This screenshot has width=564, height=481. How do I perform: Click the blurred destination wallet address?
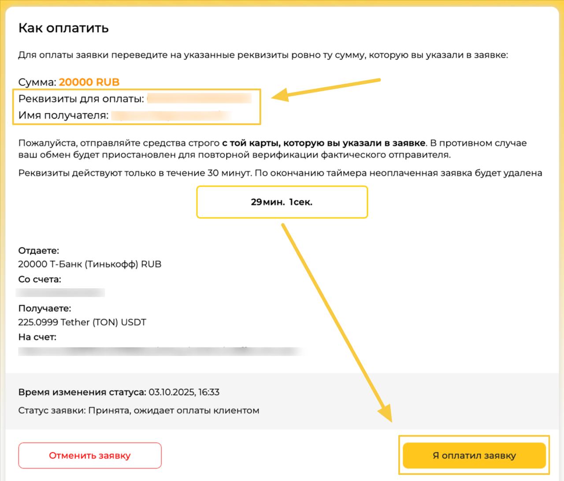point(161,351)
